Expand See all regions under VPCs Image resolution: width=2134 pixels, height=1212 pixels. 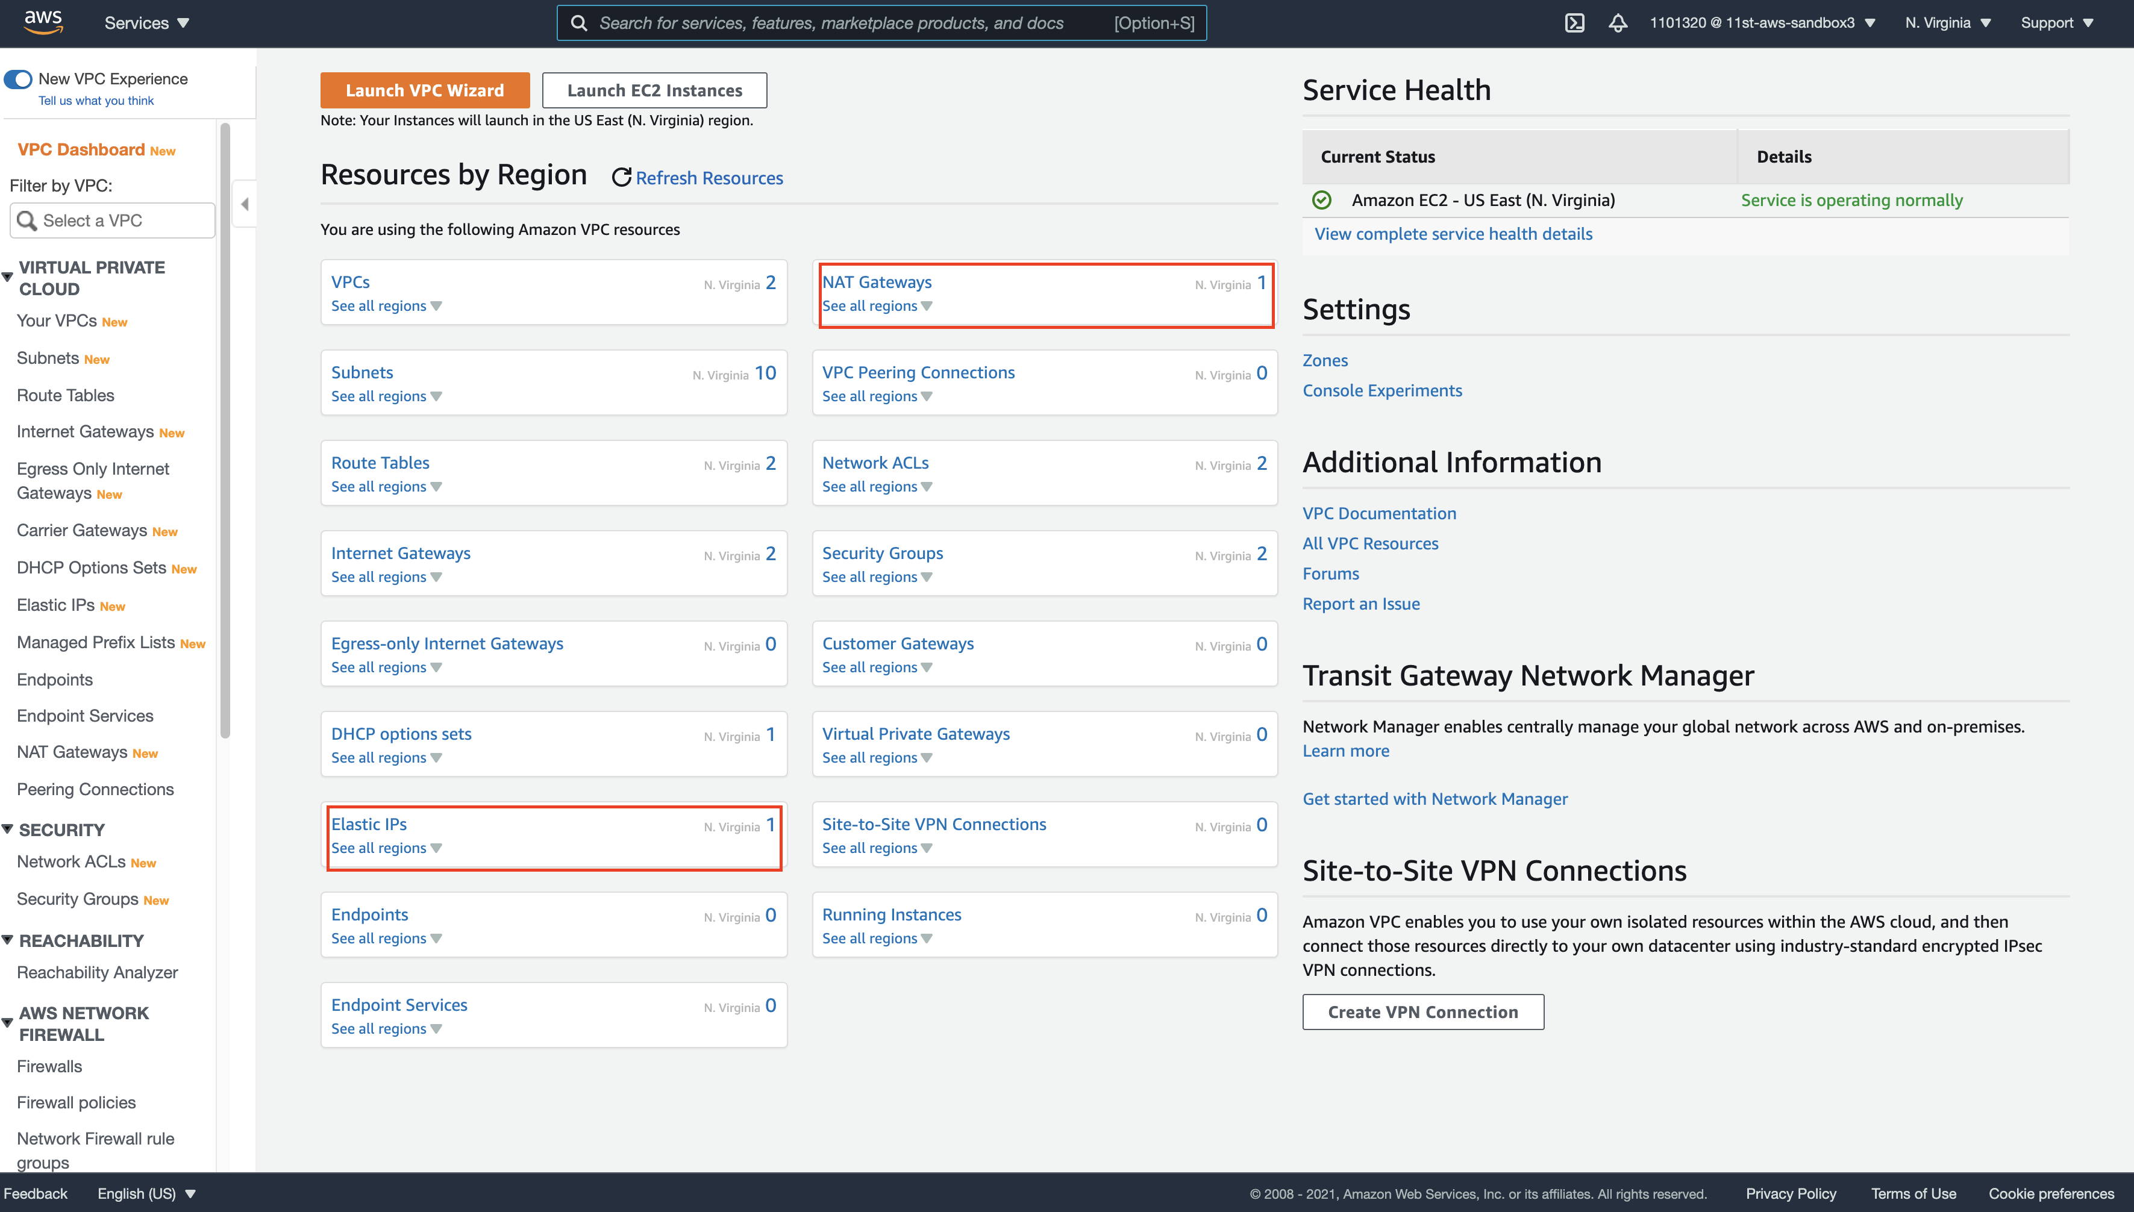coord(386,307)
